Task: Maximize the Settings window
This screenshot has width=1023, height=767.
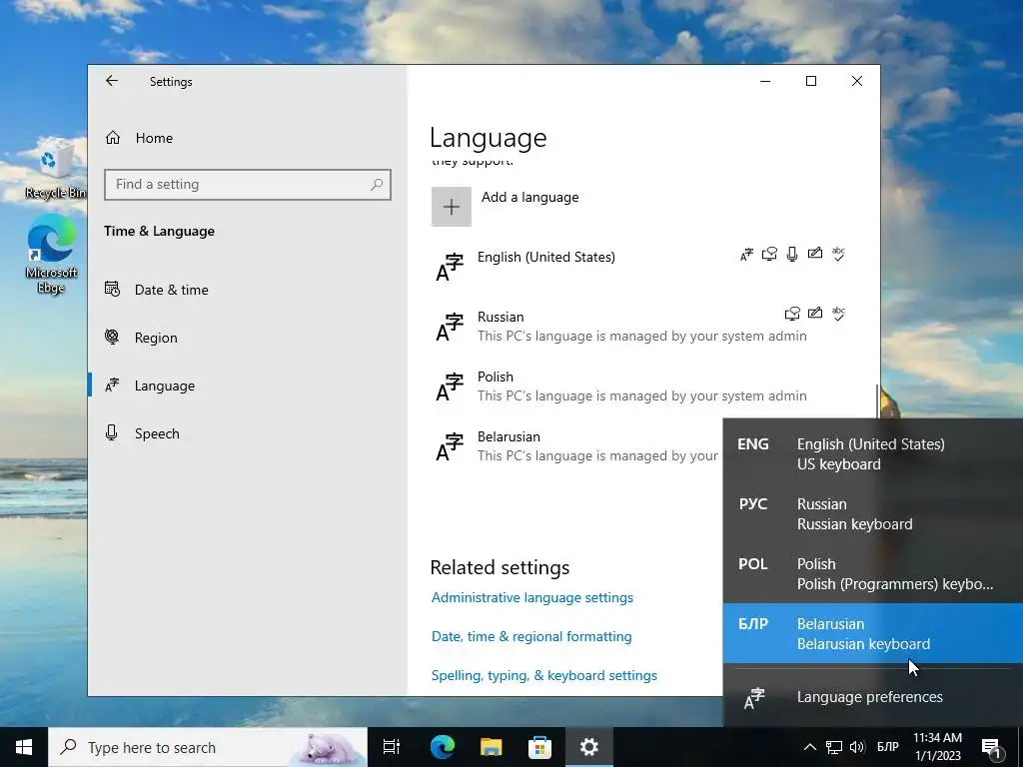Action: [x=811, y=81]
